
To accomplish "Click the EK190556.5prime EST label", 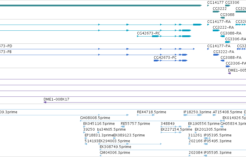I will click(x=204, y=124).
